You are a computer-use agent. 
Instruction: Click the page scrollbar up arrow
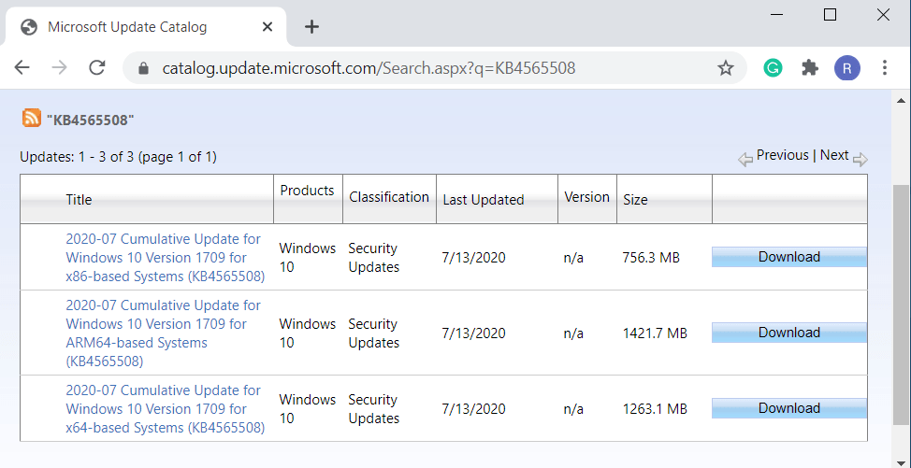[x=901, y=100]
